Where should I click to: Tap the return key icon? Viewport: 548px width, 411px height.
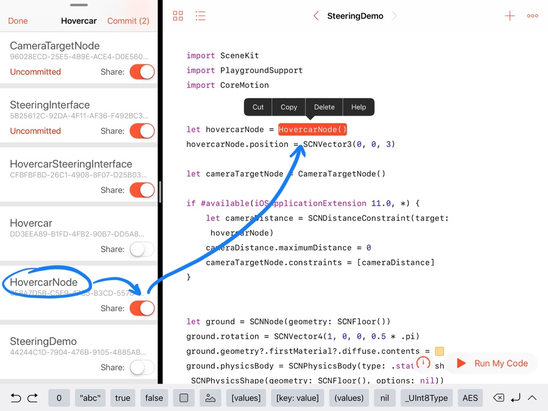click(x=516, y=398)
